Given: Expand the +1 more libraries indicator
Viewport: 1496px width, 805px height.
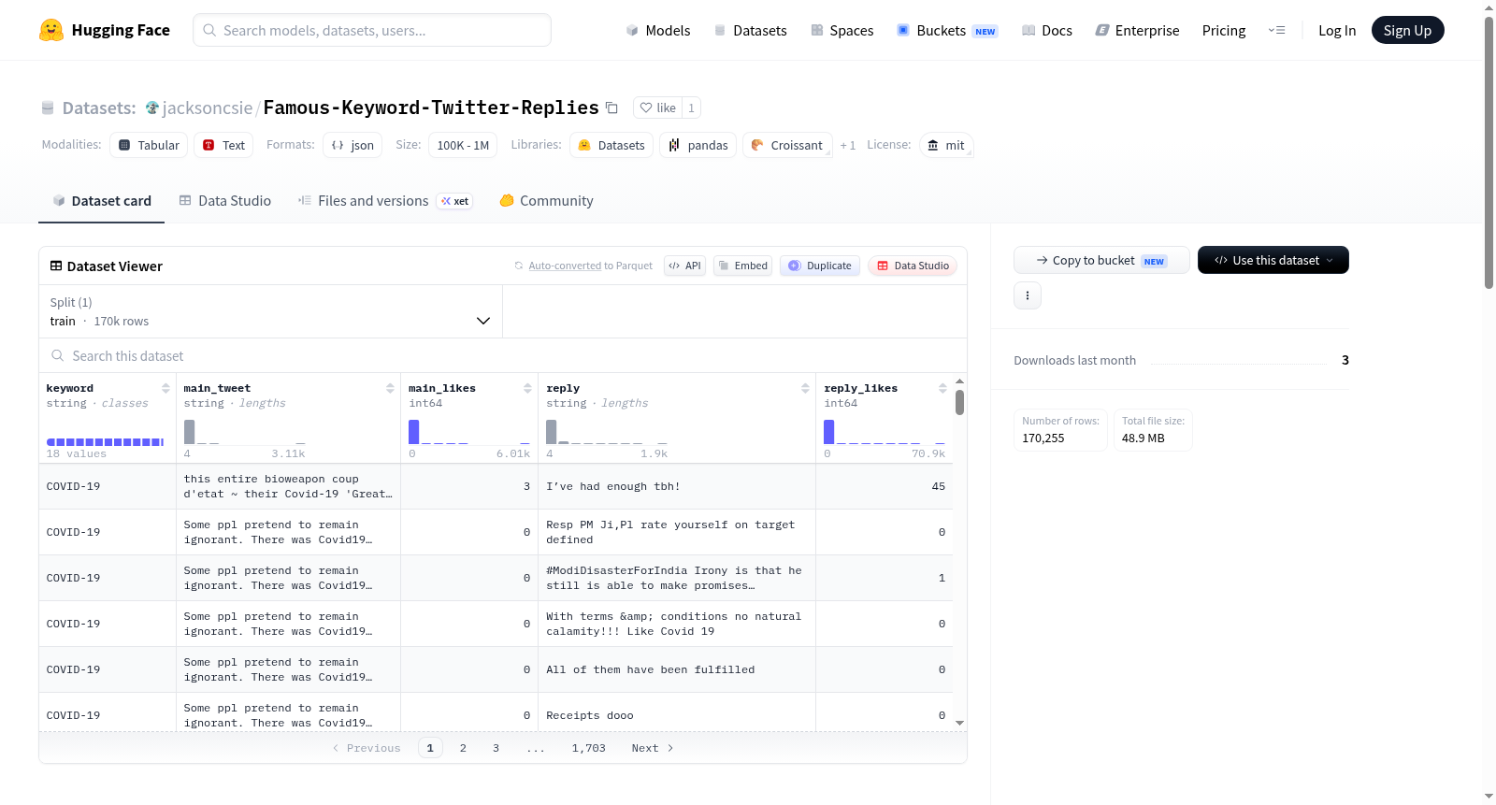Looking at the screenshot, I should [x=847, y=145].
